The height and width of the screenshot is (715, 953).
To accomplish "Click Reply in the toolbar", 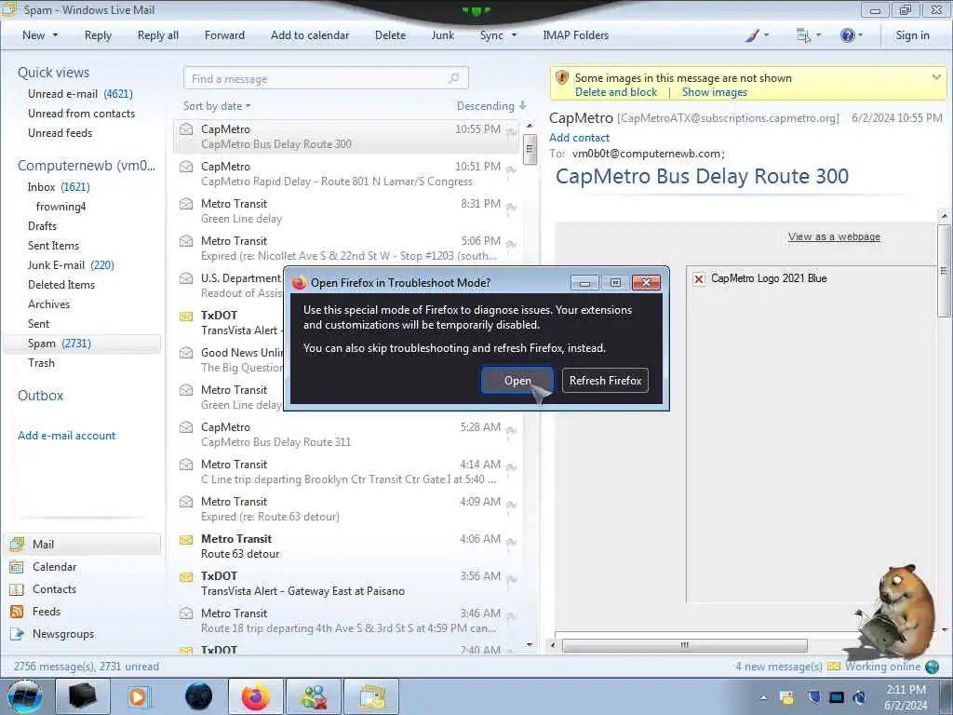I will tap(98, 35).
